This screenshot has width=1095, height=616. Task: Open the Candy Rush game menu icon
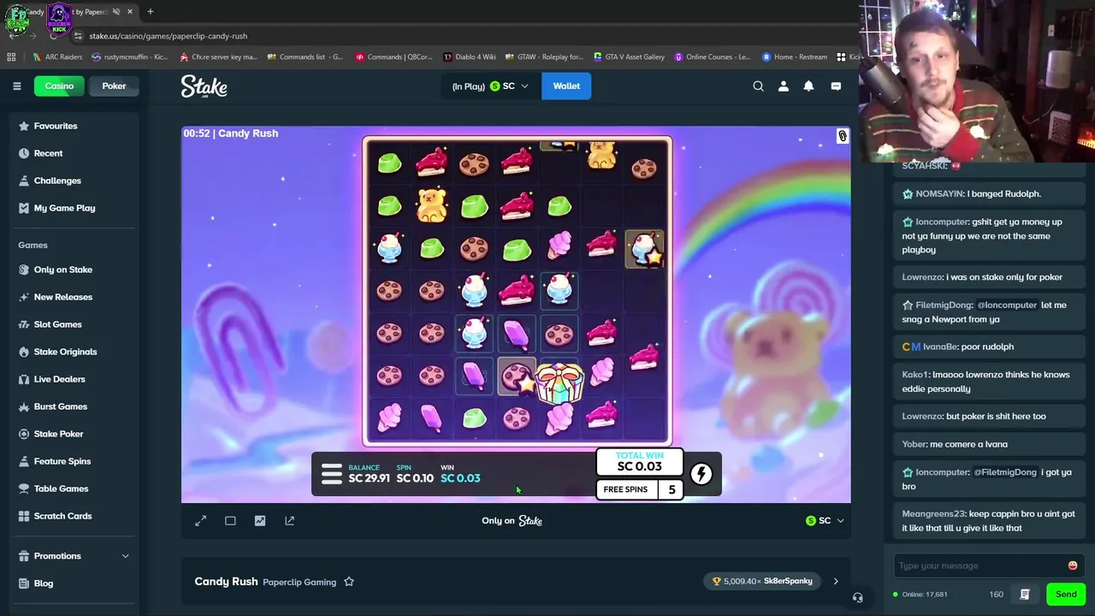click(x=332, y=473)
